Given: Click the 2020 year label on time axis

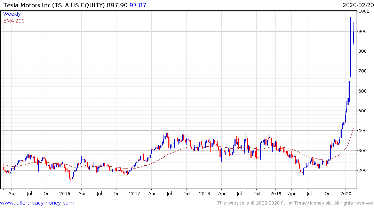Looking at the screenshot, I should pyautogui.click(x=345, y=193).
